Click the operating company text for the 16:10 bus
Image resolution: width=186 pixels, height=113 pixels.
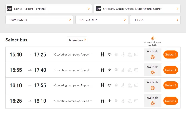tap(73, 85)
